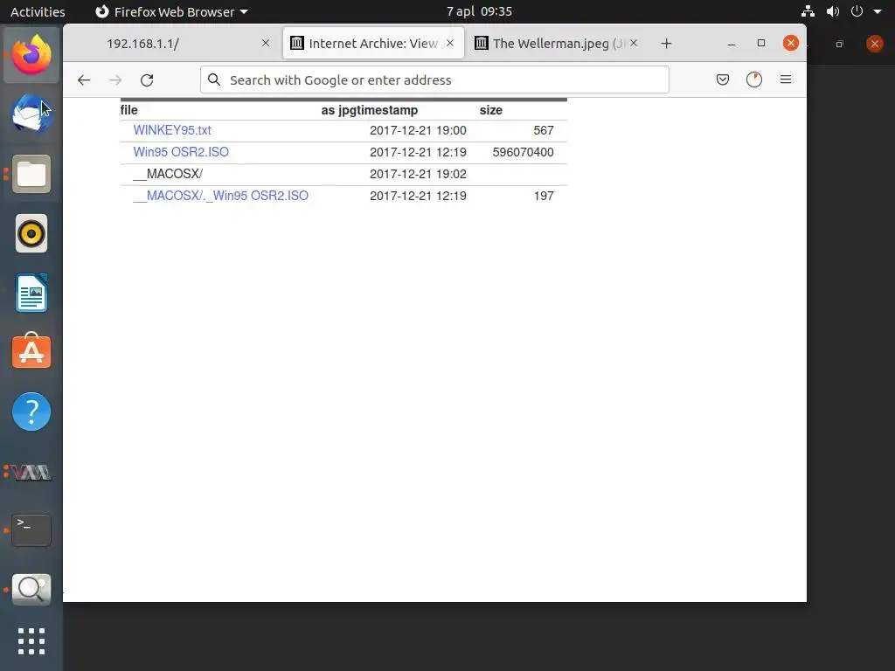The image size is (895, 671).
Task: Show all applications grid
Action: (31, 641)
